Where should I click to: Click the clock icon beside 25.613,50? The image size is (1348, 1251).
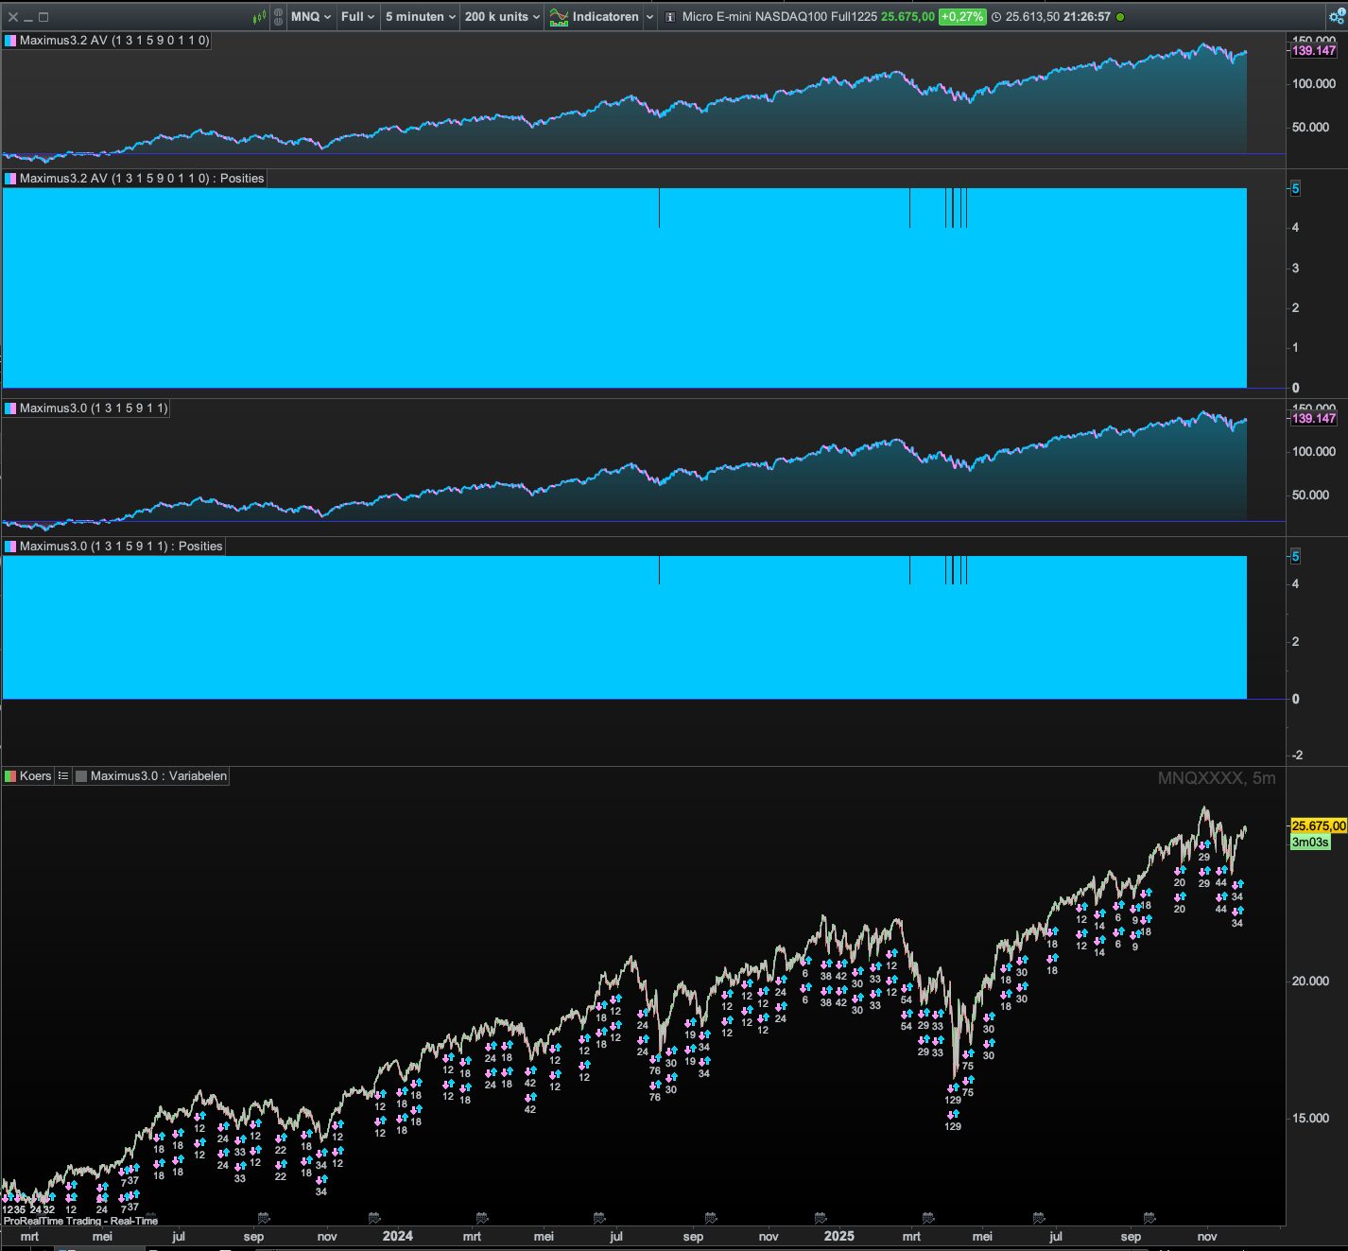pos(996,17)
